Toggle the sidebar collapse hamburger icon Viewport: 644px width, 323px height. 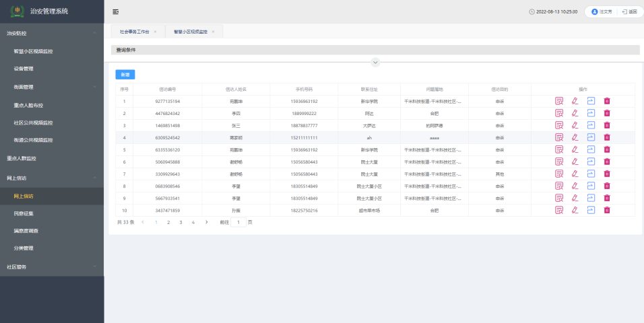[x=116, y=11]
